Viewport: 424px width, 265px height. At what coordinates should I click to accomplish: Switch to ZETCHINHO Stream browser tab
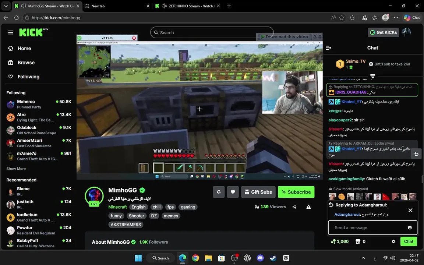[x=188, y=6]
